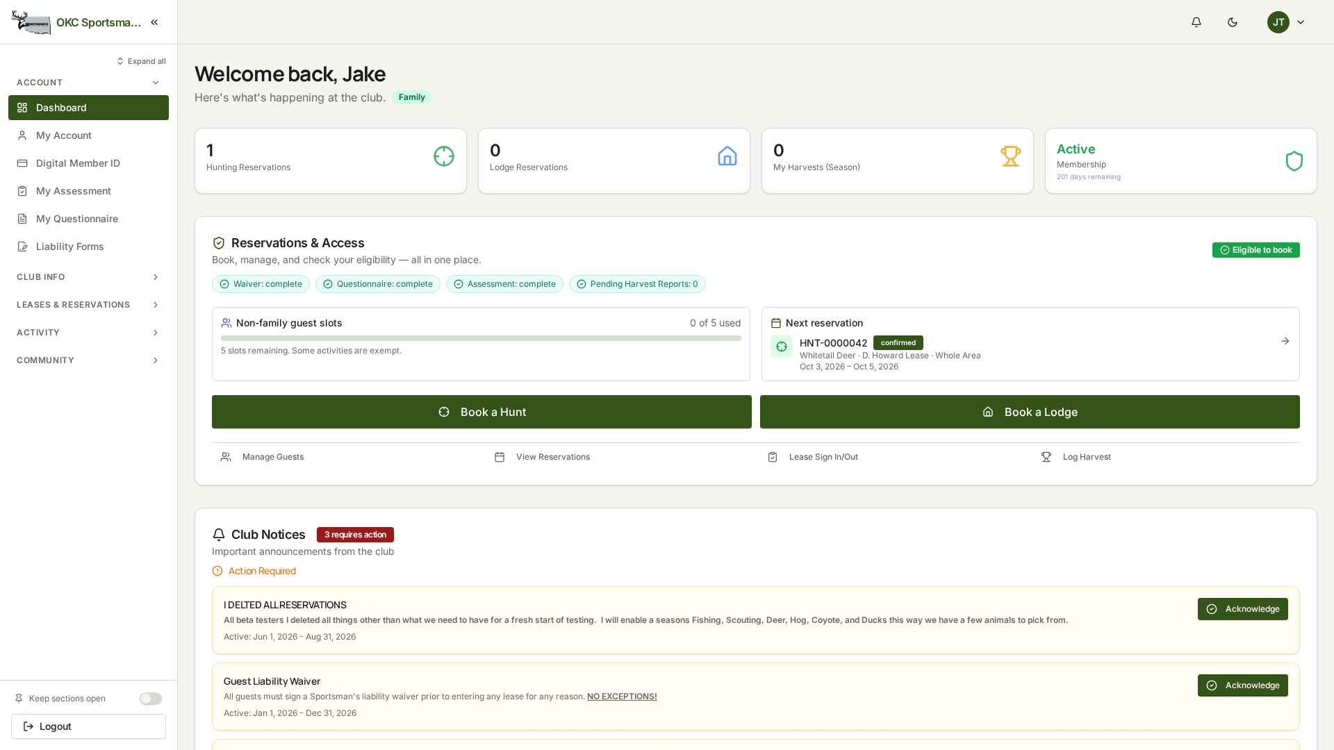This screenshot has width=1334, height=750.
Task: Click the JT user avatar
Action: (x=1278, y=22)
